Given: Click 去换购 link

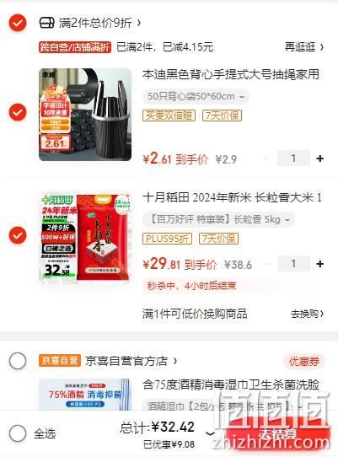Looking at the screenshot, I should pyautogui.click(x=307, y=314).
